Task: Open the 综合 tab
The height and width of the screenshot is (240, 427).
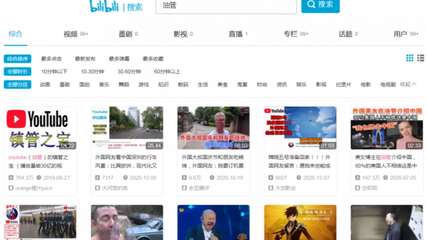Action: click(15, 34)
